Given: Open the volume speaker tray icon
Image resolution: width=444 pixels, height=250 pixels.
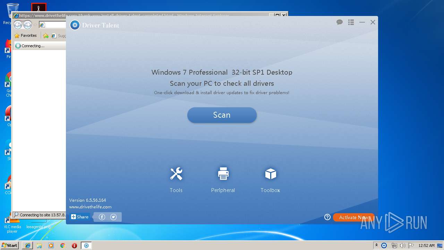Looking at the screenshot, I should coord(403,245).
